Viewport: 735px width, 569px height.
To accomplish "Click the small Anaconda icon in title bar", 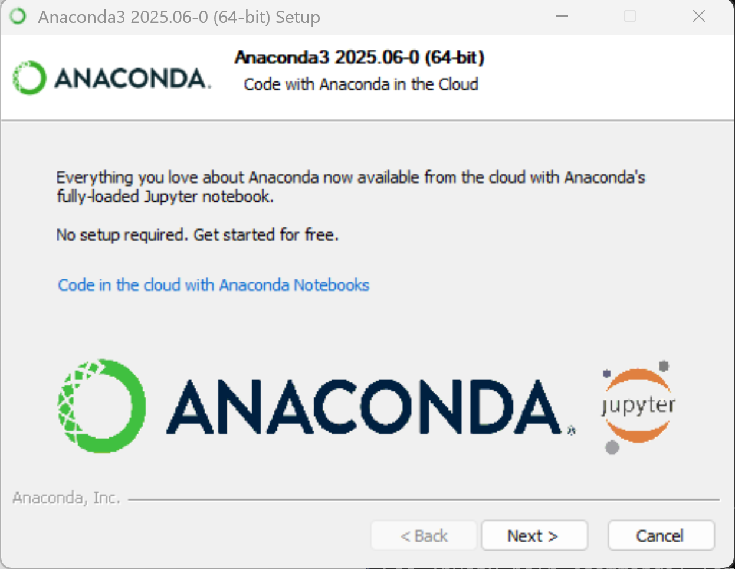I will click(x=18, y=17).
